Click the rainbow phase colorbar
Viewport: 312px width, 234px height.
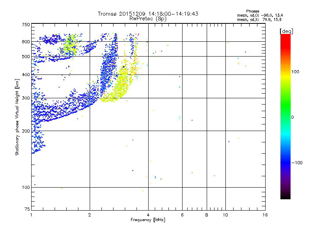(x=285, y=116)
